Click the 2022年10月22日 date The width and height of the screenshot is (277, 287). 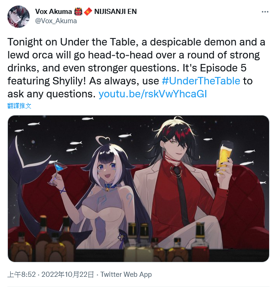point(68,274)
